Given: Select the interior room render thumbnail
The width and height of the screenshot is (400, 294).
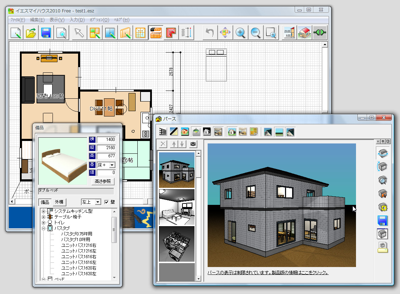Looking at the screenshot, I should [176, 207].
